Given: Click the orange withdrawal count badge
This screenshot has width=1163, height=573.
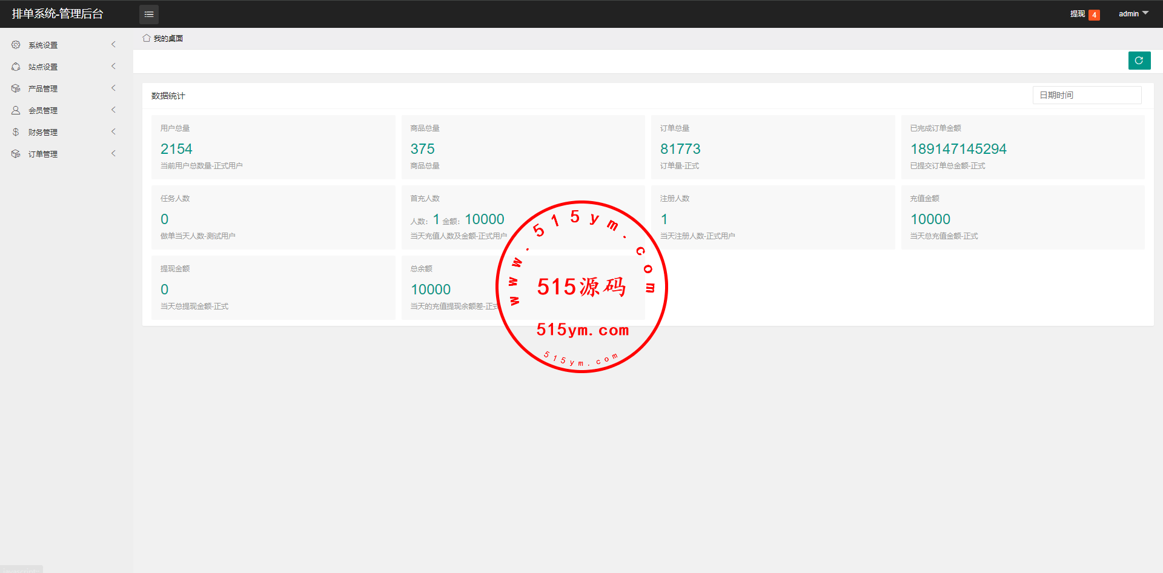Looking at the screenshot, I should pyautogui.click(x=1094, y=15).
